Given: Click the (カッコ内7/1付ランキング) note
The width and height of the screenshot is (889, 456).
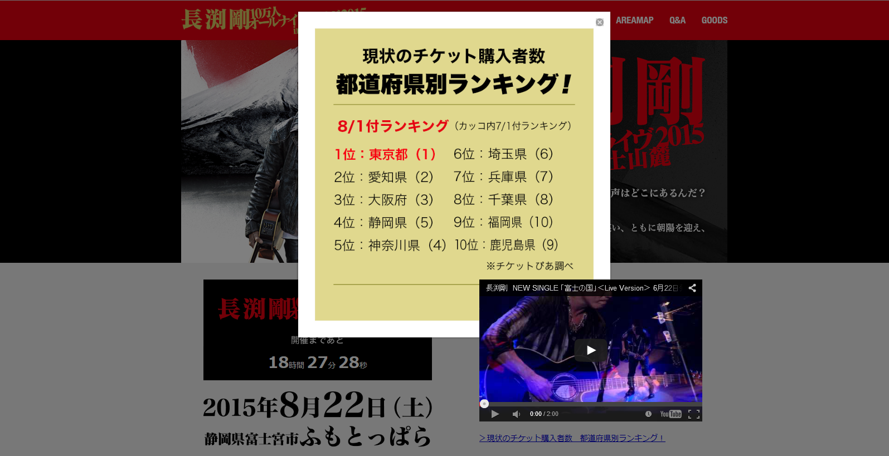Looking at the screenshot, I should (513, 126).
